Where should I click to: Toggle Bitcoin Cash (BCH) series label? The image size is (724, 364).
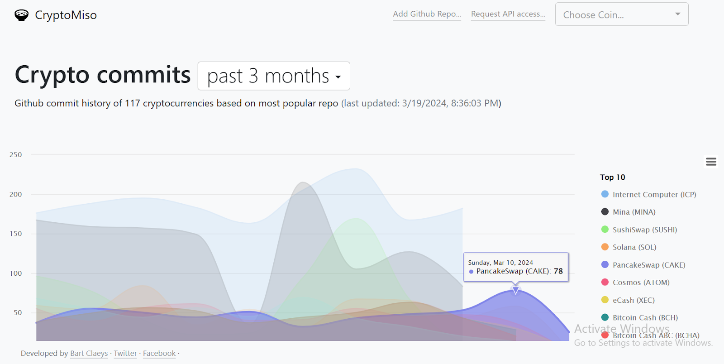point(645,318)
